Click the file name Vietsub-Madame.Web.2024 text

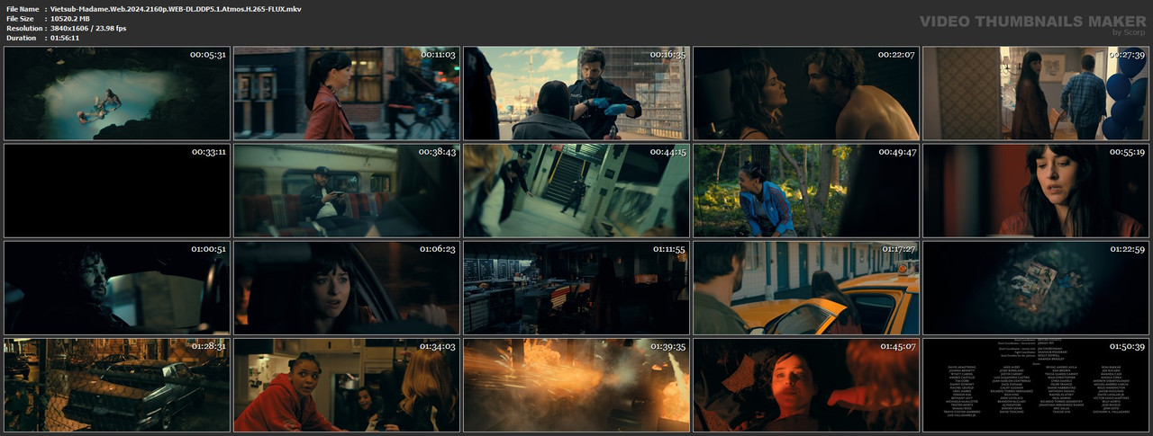[176, 9]
